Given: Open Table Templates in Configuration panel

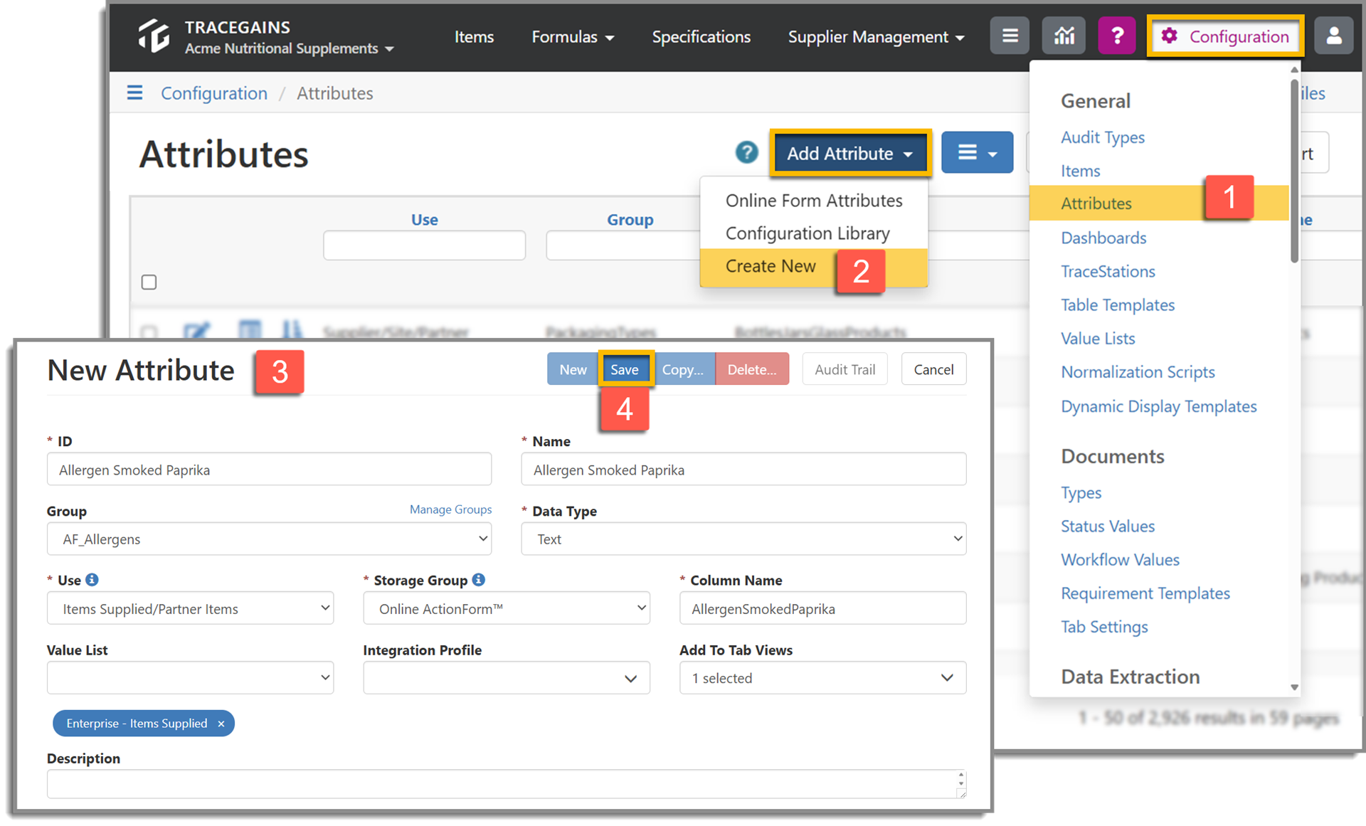Looking at the screenshot, I should click(1118, 305).
